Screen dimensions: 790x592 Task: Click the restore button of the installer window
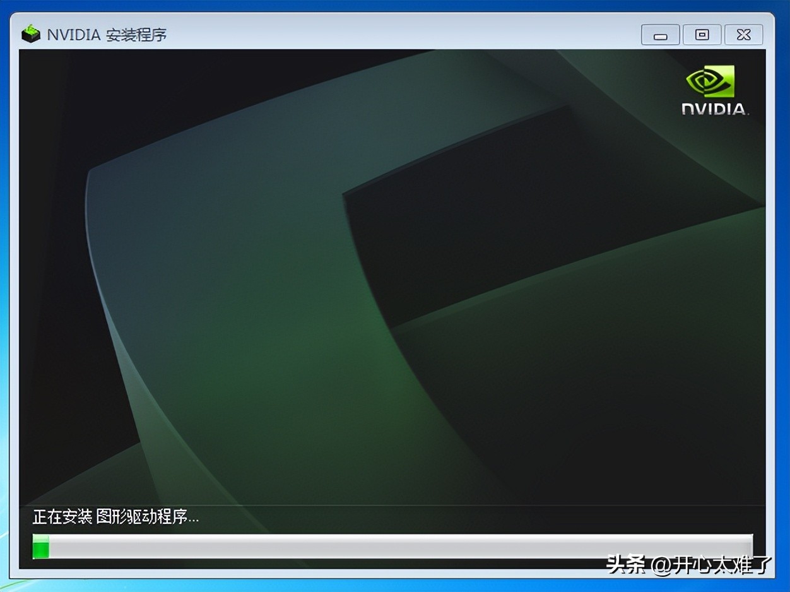pos(701,35)
